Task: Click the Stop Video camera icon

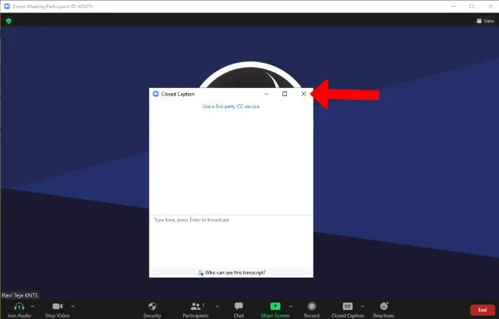Action: (x=58, y=306)
